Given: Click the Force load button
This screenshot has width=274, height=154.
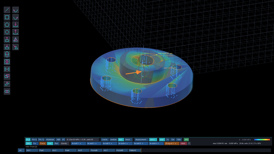Looking at the screenshot, I should coord(43,144).
